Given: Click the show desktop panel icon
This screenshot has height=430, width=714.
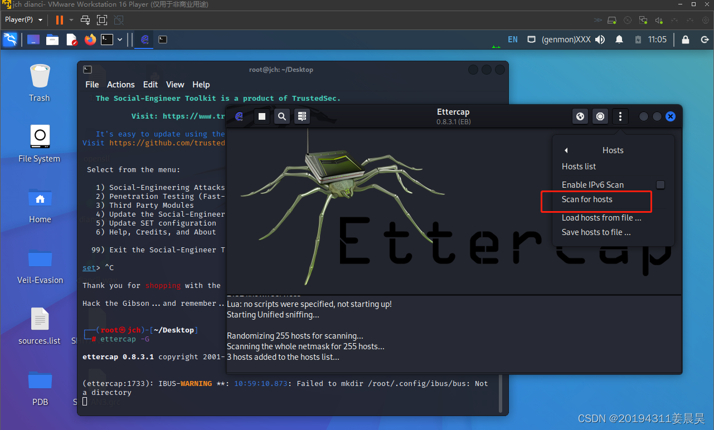Looking at the screenshot, I should click(x=33, y=40).
